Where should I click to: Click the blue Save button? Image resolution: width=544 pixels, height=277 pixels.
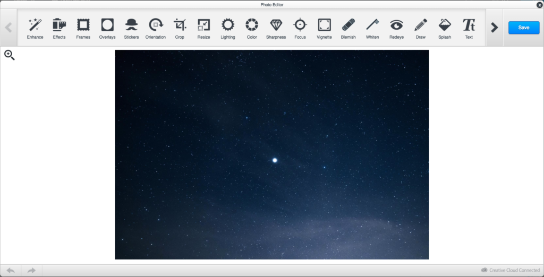[523, 28]
